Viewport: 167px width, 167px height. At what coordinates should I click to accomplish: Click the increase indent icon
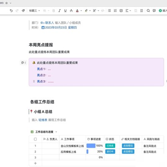(142, 10)
